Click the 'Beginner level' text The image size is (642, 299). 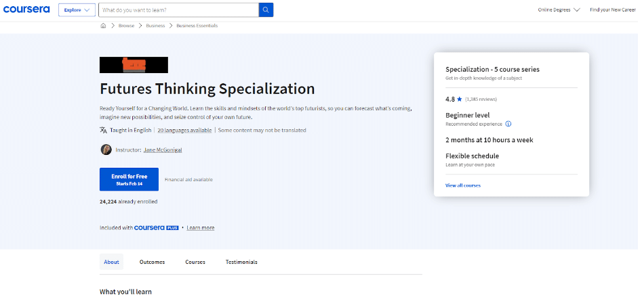[468, 115]
